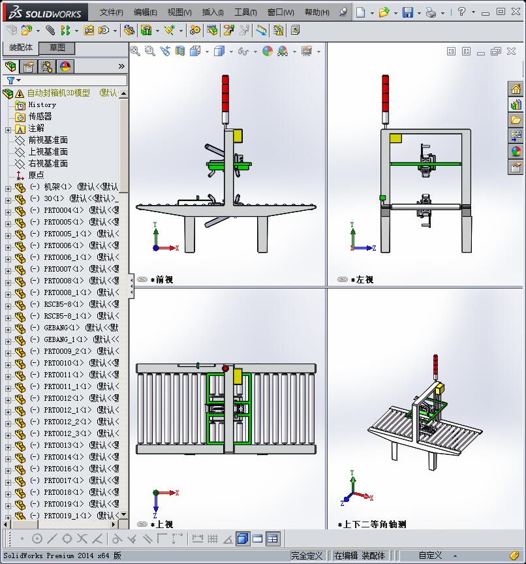Open the Assembly Features dropdown arrow
Image resolution: width=526 pixels, height=564 pixels.
(157, 31)
